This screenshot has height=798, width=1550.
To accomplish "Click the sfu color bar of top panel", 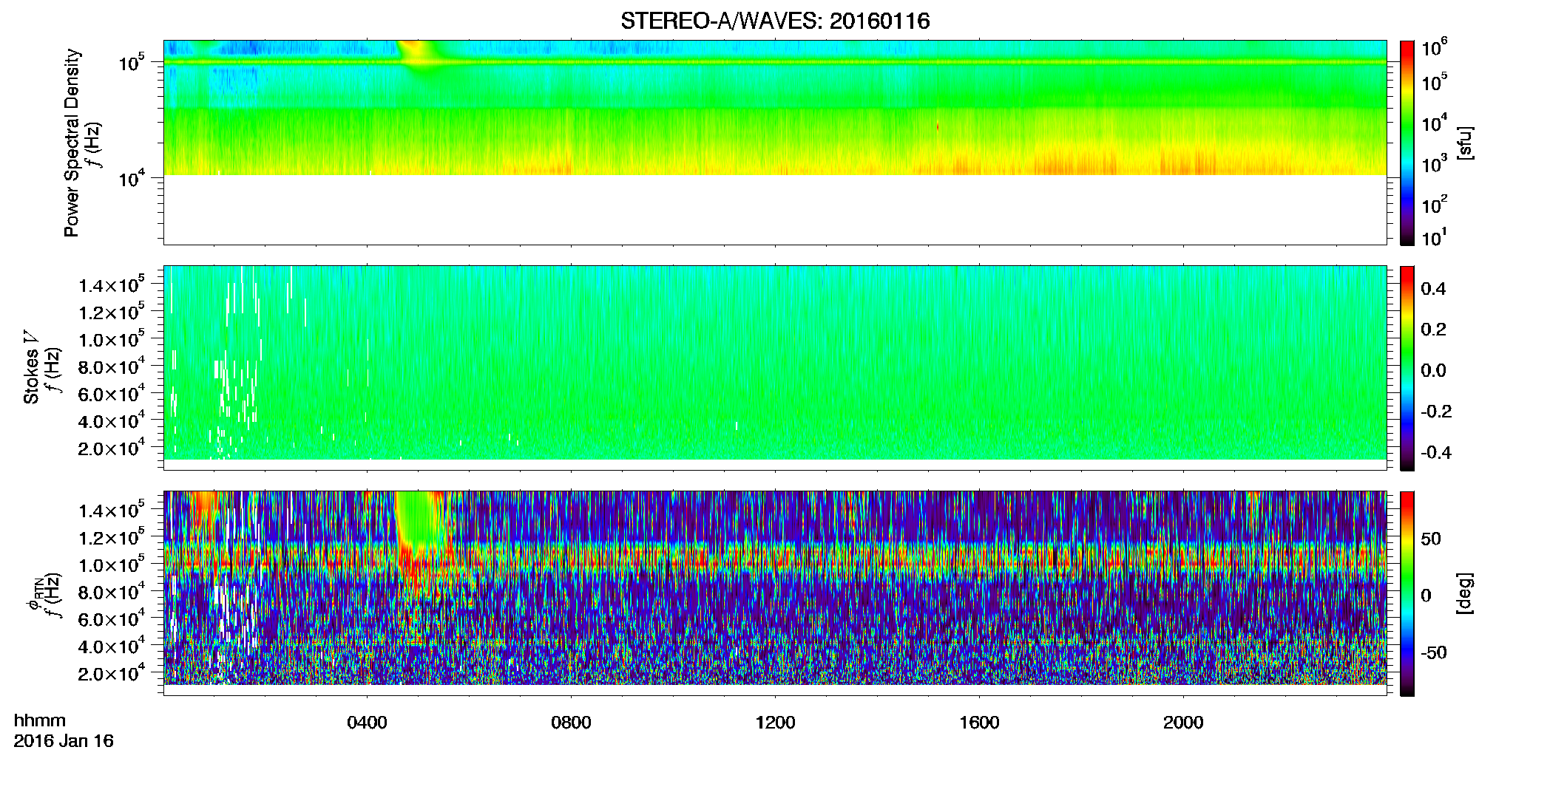I will click(x=1407, y=143).
